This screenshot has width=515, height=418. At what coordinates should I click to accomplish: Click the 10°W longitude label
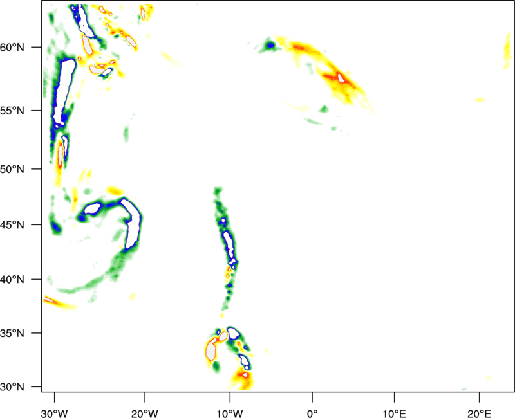(230, 413)
